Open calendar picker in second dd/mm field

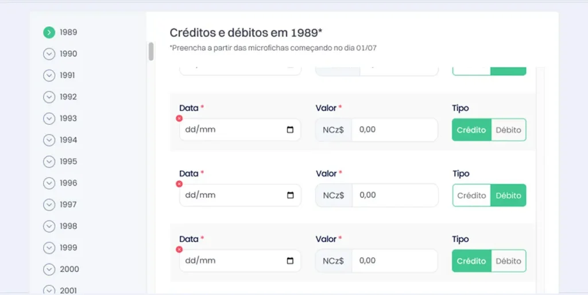(x=290, y=195)
